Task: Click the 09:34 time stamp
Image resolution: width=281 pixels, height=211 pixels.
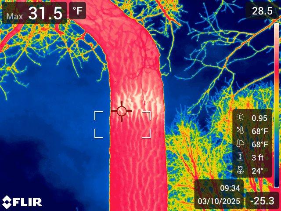Action: [x=230, y=188]
